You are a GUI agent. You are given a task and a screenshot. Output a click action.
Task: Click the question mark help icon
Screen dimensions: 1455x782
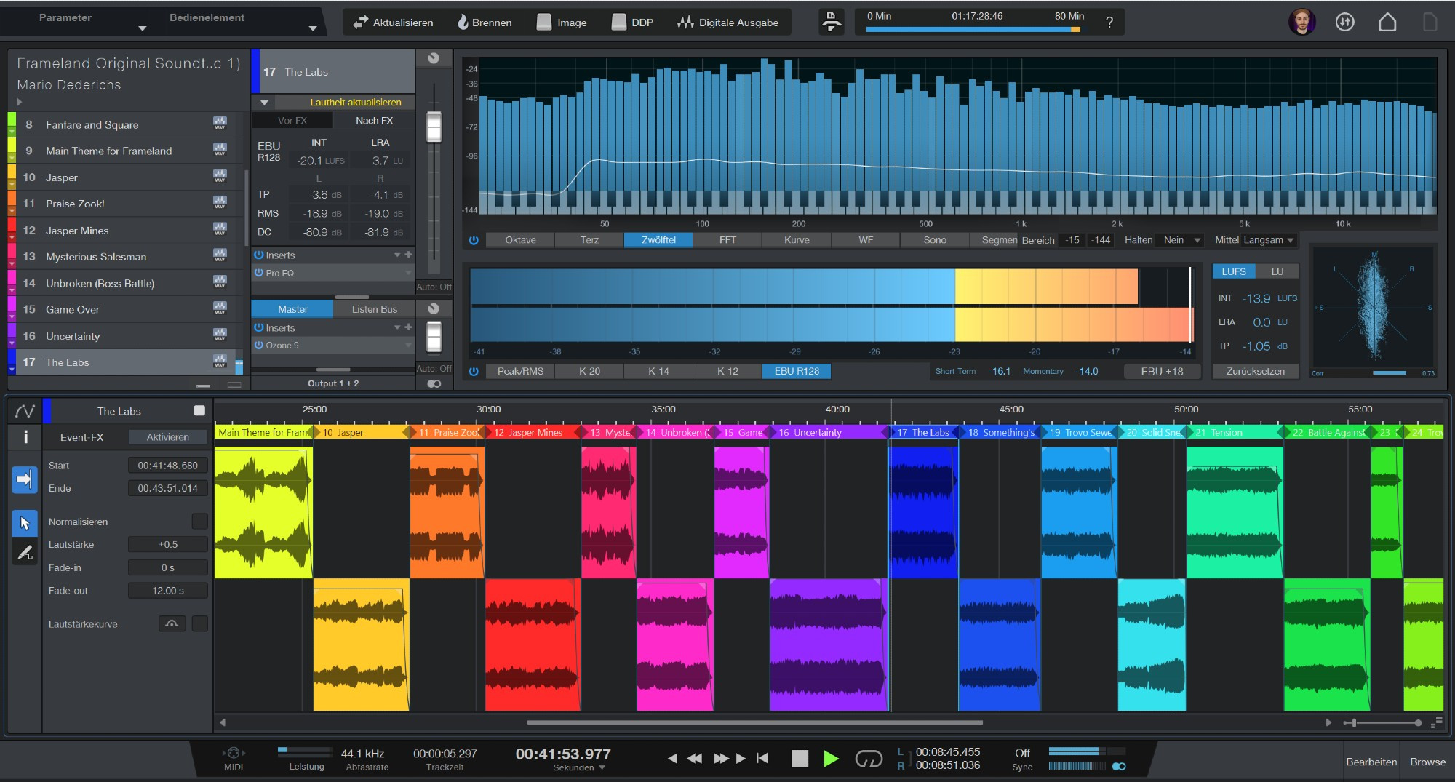click(x=1109, y=23)
